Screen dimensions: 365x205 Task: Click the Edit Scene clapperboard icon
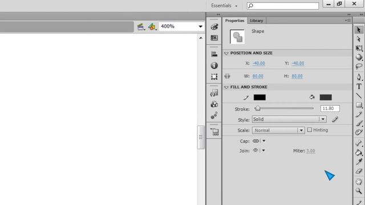141,27
